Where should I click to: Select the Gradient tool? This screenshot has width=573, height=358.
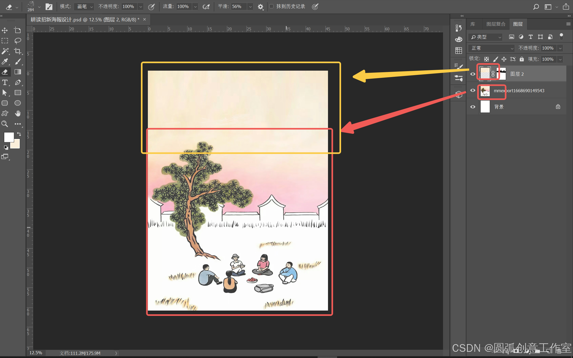coord(18,72)
